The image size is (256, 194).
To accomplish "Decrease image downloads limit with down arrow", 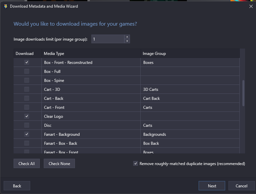I will pos(127,41).
